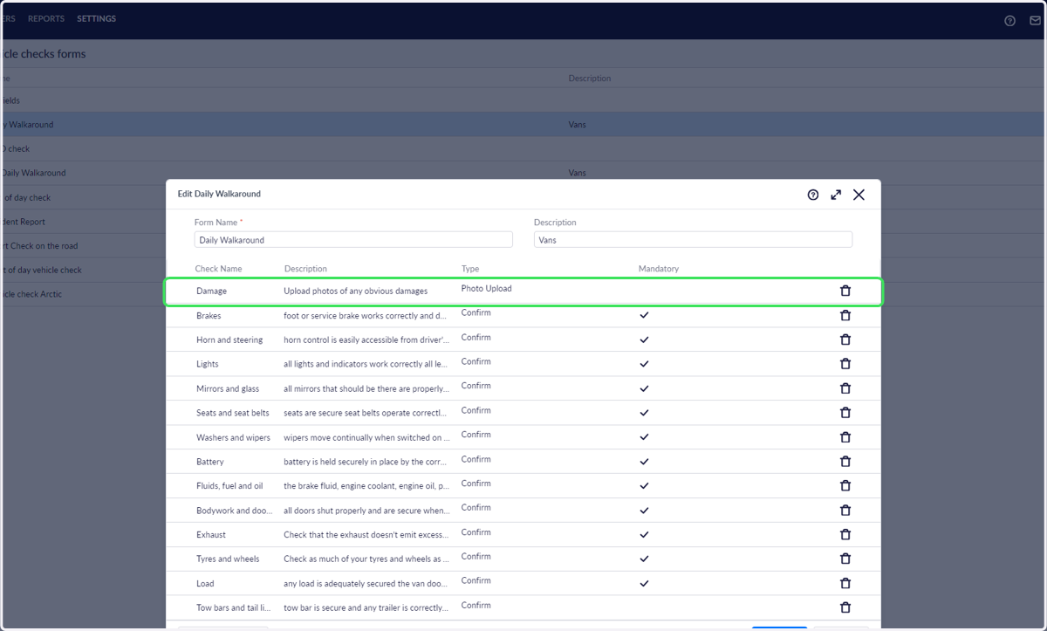This screenshot has height=631, width=1047.
Task: Expand the Edit Daily Walkaround dialog
Action: pos(836,195)
